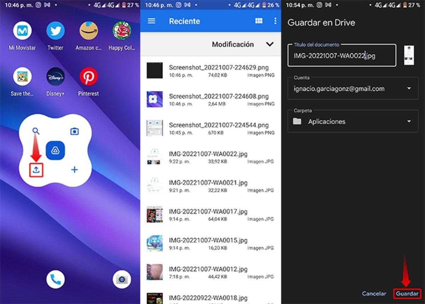Select Screenshot_20221007-224629.png file
Viewport: 425px width, 304px height.
coord(210,71)
